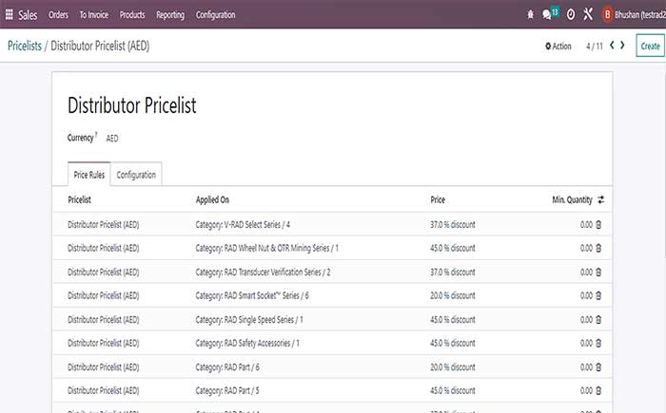The image size is (666, 413).
Task: Open the Action dropdown
Action: 558,46
